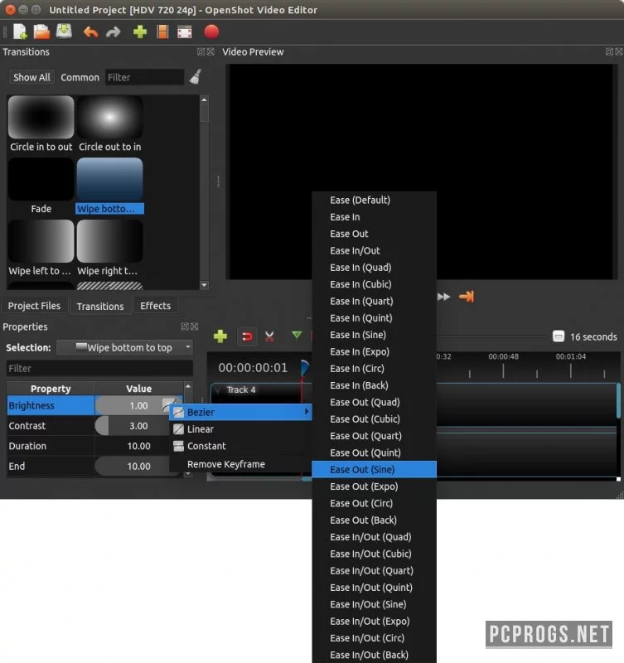The height and width of the screenshot is (663, 624).
Task: Import files with green plus toolbar icon
Action: (140, 31)
